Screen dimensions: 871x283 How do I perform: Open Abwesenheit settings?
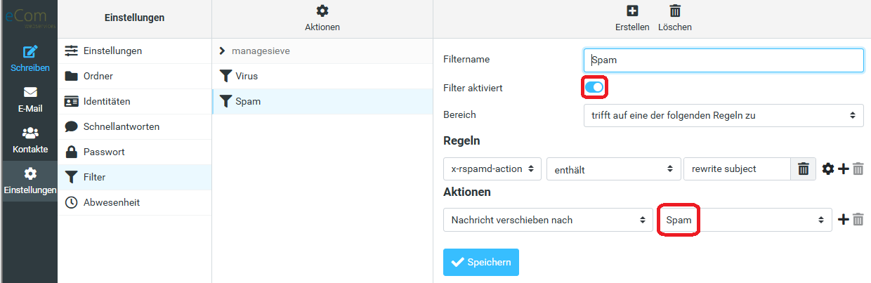point(134,202)
